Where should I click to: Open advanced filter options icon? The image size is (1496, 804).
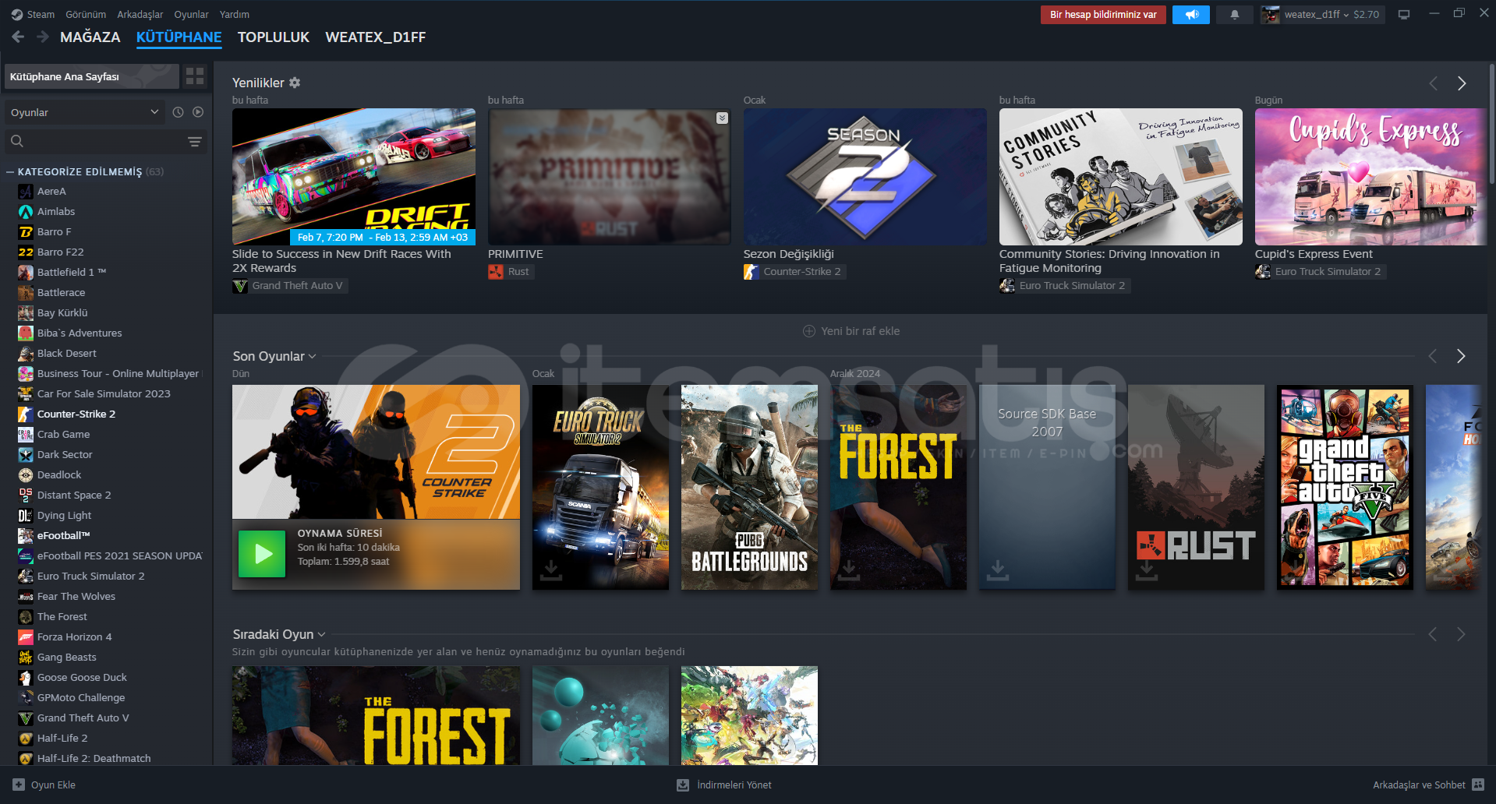(195, 141)
